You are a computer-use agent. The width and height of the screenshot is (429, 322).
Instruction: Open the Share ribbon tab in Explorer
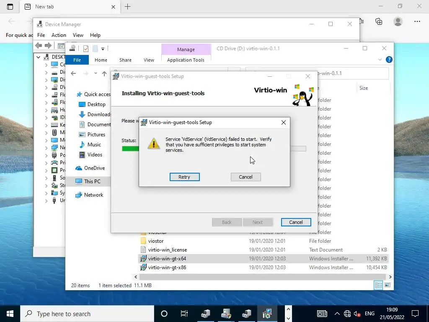coord(125,60)
